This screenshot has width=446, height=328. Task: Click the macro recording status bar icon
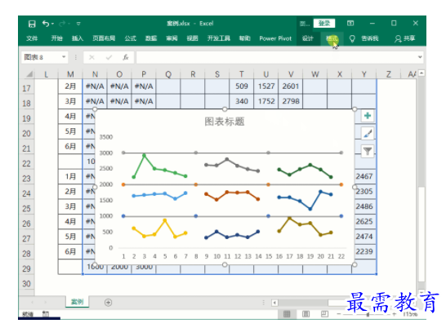click(46, 313)
